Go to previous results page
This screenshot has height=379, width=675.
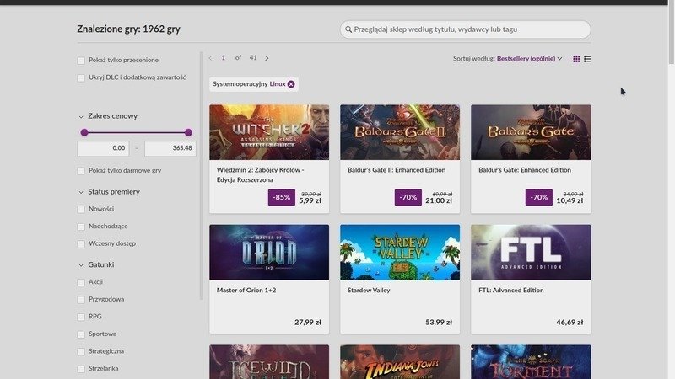pyautogui.click(x=210, y=58)
